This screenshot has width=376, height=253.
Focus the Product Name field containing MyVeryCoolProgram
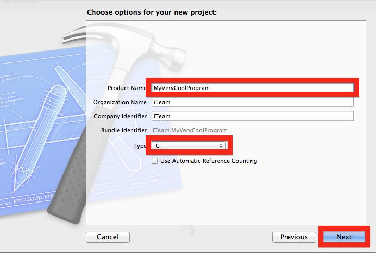click(x=253, y=88)
